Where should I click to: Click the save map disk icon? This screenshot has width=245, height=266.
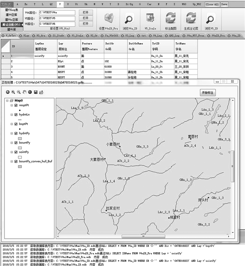[x=35, y=92]
